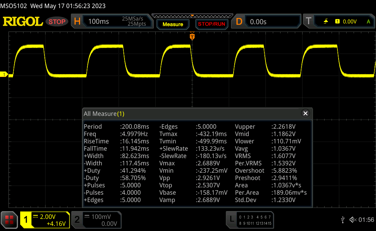This screenshot has width=376, height=231.
Task: Close the All Measure panel
Action: [x=305, y=113]
